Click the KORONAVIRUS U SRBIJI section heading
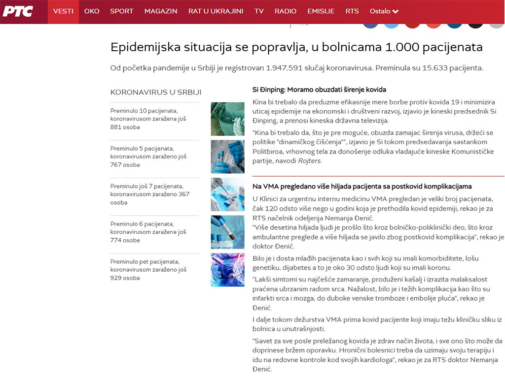Screen dimensions: 505x378 155,92
